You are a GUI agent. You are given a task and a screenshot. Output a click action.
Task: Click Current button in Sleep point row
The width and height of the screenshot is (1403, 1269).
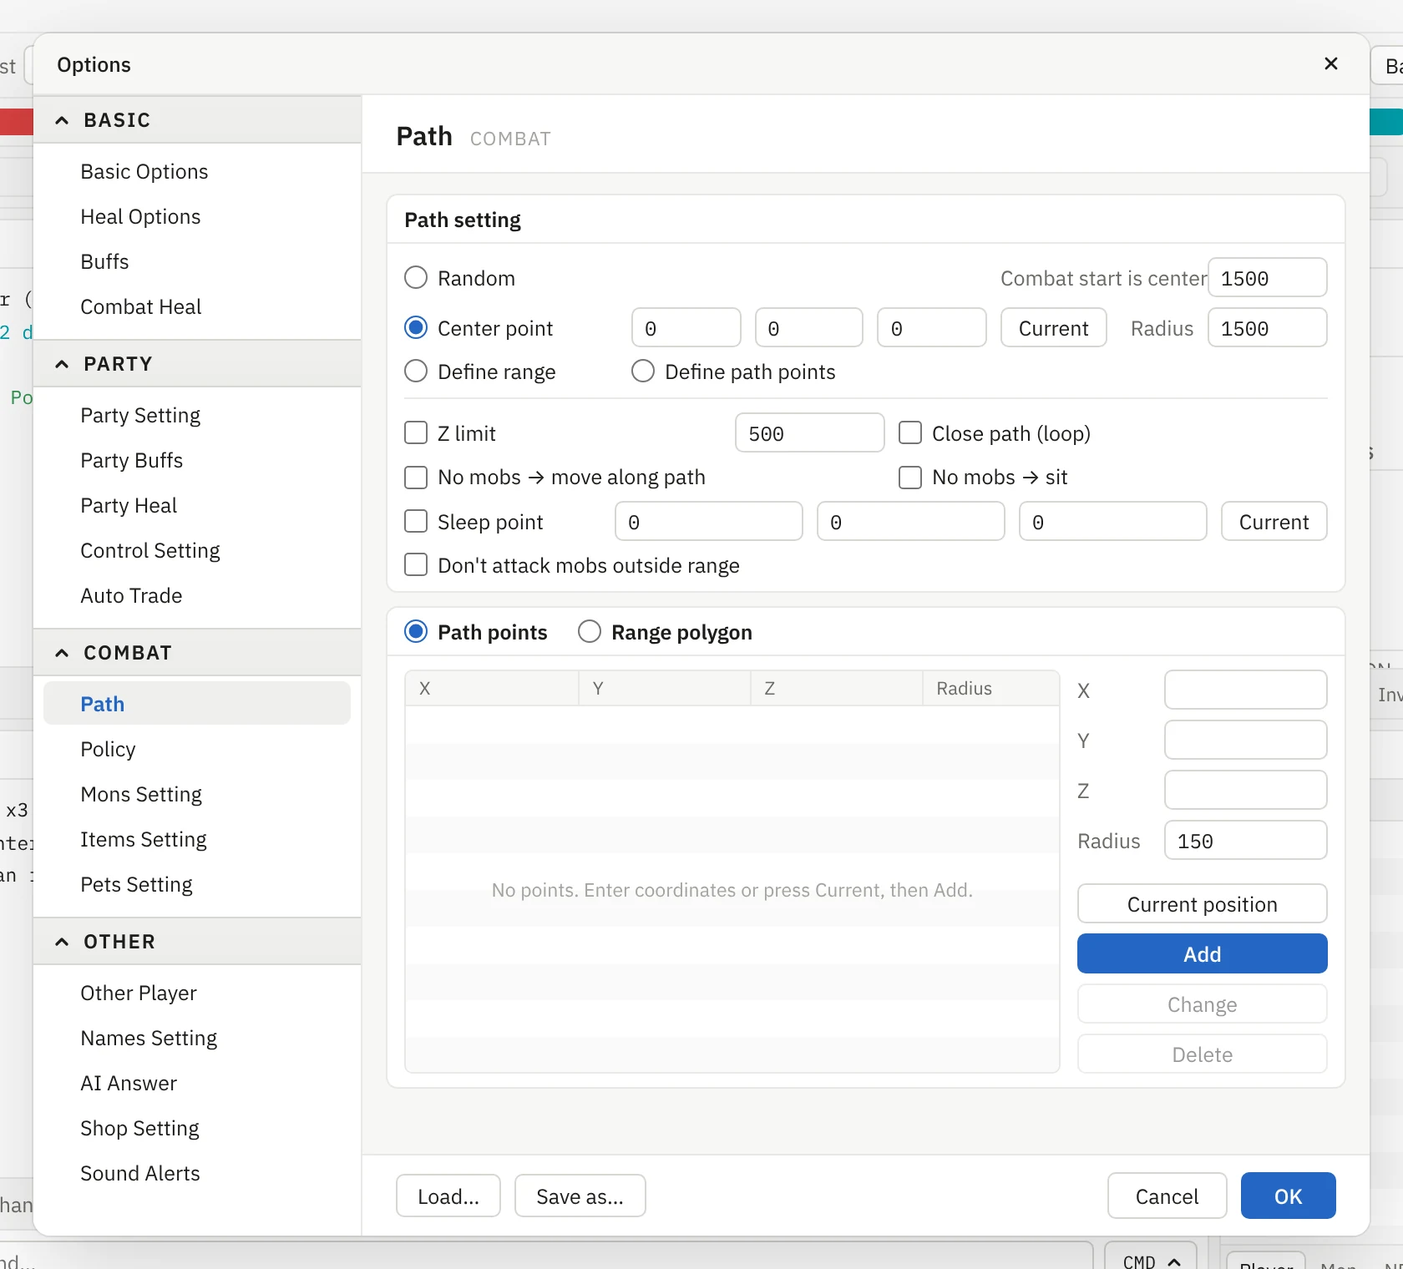click(x=1274, y=522)
